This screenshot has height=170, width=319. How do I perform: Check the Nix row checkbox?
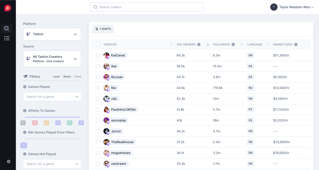click(98, 88)
